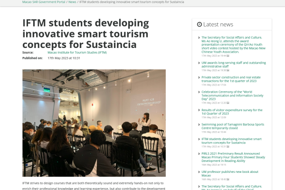Go to News breadcrumb link
Screen dimensions: 285x190
(72, 2)
